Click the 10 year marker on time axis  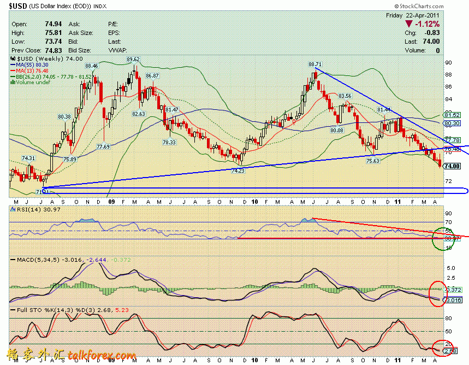point(254,202)
